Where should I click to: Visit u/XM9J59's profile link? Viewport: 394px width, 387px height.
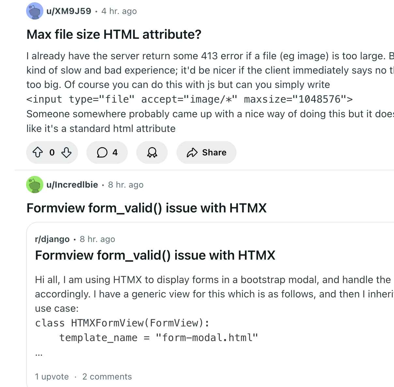69,11
